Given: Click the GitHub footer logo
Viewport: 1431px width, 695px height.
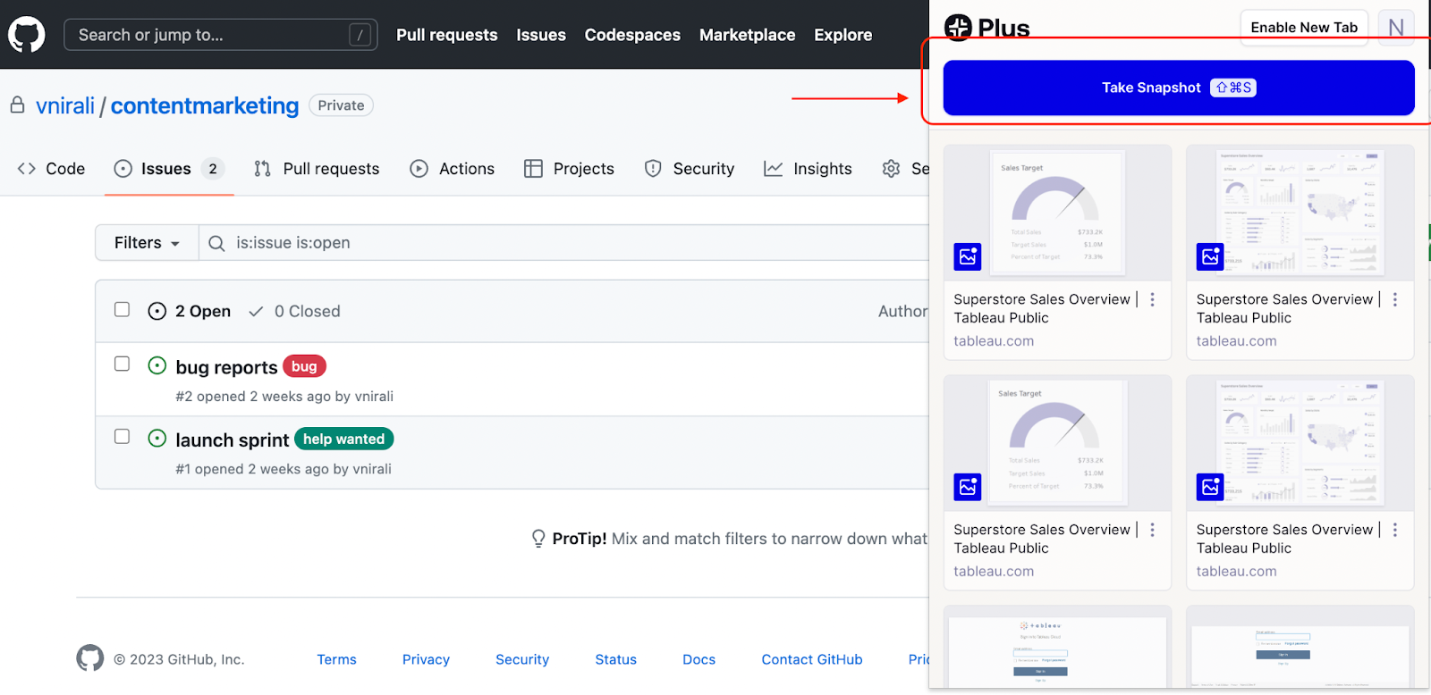Looking at the screenshot, I should tap(89, 658).
